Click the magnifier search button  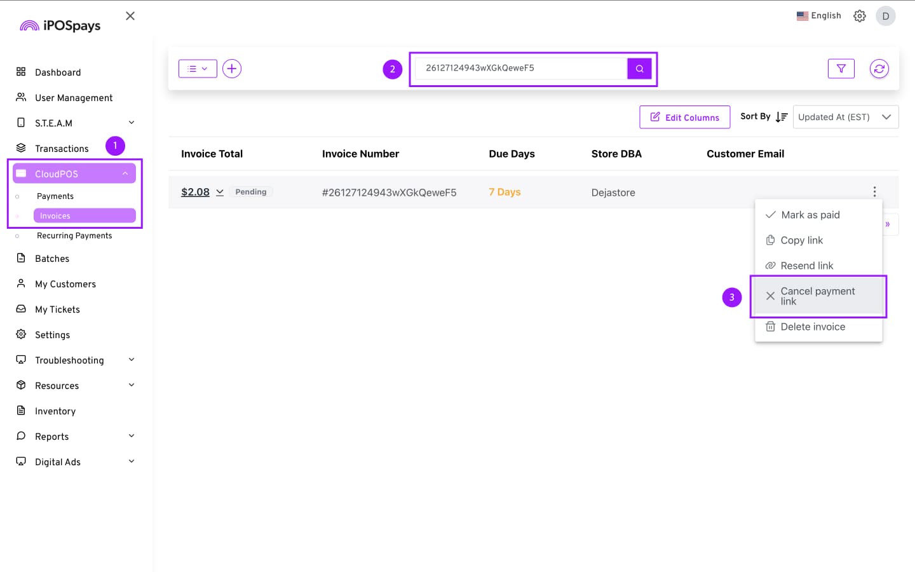tap(639, 69)
